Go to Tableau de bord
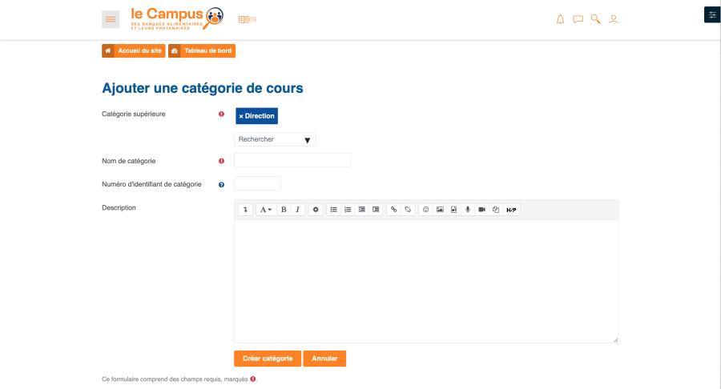 click(202, 51)
